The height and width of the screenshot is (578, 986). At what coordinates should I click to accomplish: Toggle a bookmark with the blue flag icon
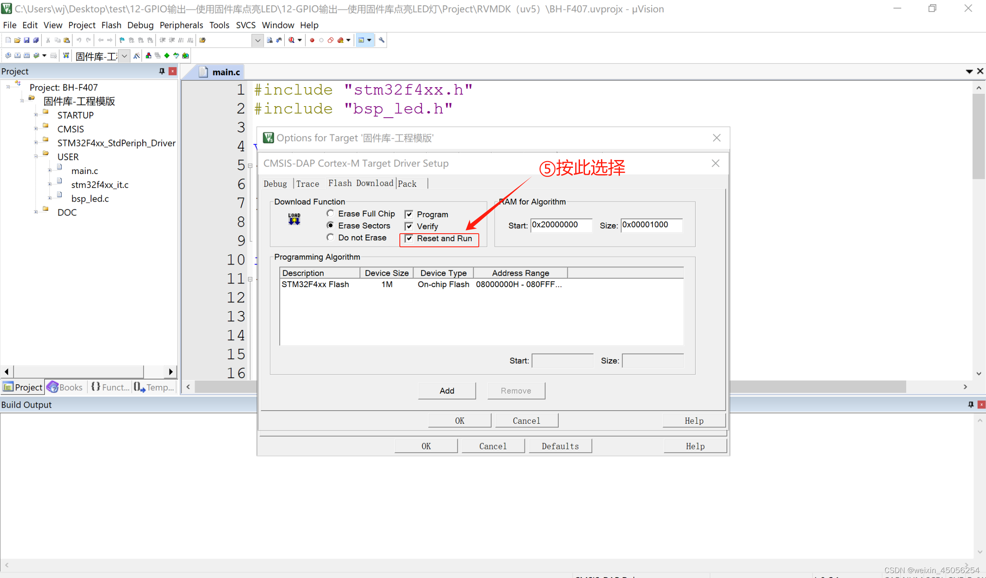click(122, 40)
